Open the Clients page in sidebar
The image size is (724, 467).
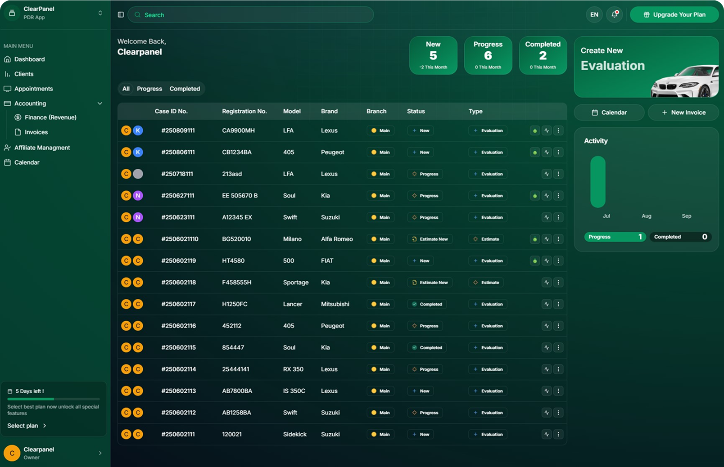point(23,74)
